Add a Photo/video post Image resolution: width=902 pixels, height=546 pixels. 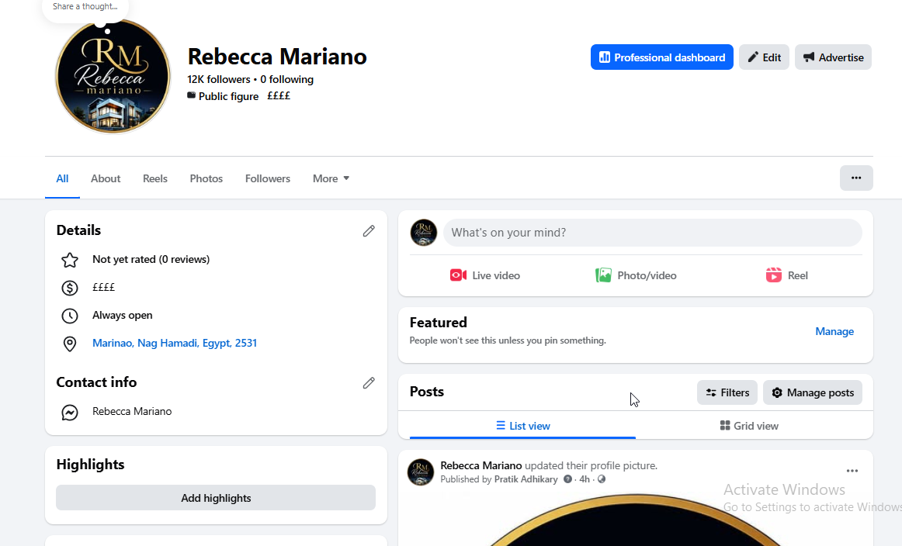(x=636, y=275)
